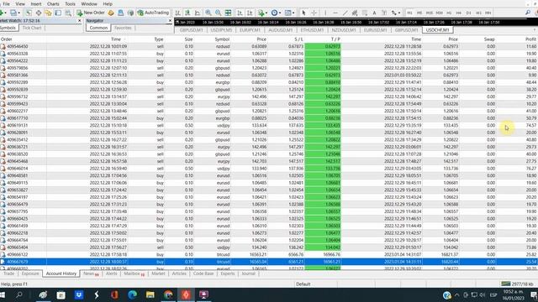
Task: Switch chart to Line Chart style
Action: 198,13
